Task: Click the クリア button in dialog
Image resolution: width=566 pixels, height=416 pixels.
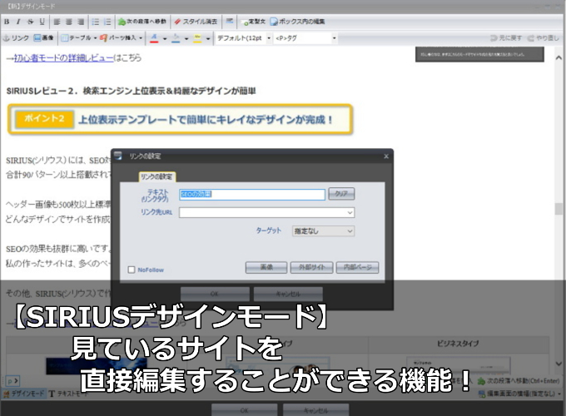Action: (x=341, y=194)
